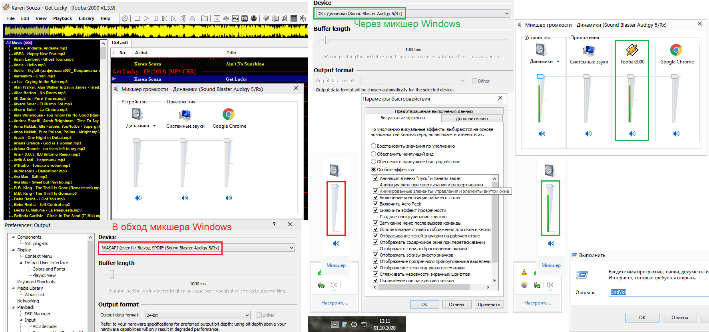Switch to the Дополнительно tab
The width and height of the screenshot is (709, 332).
[472, 119]
